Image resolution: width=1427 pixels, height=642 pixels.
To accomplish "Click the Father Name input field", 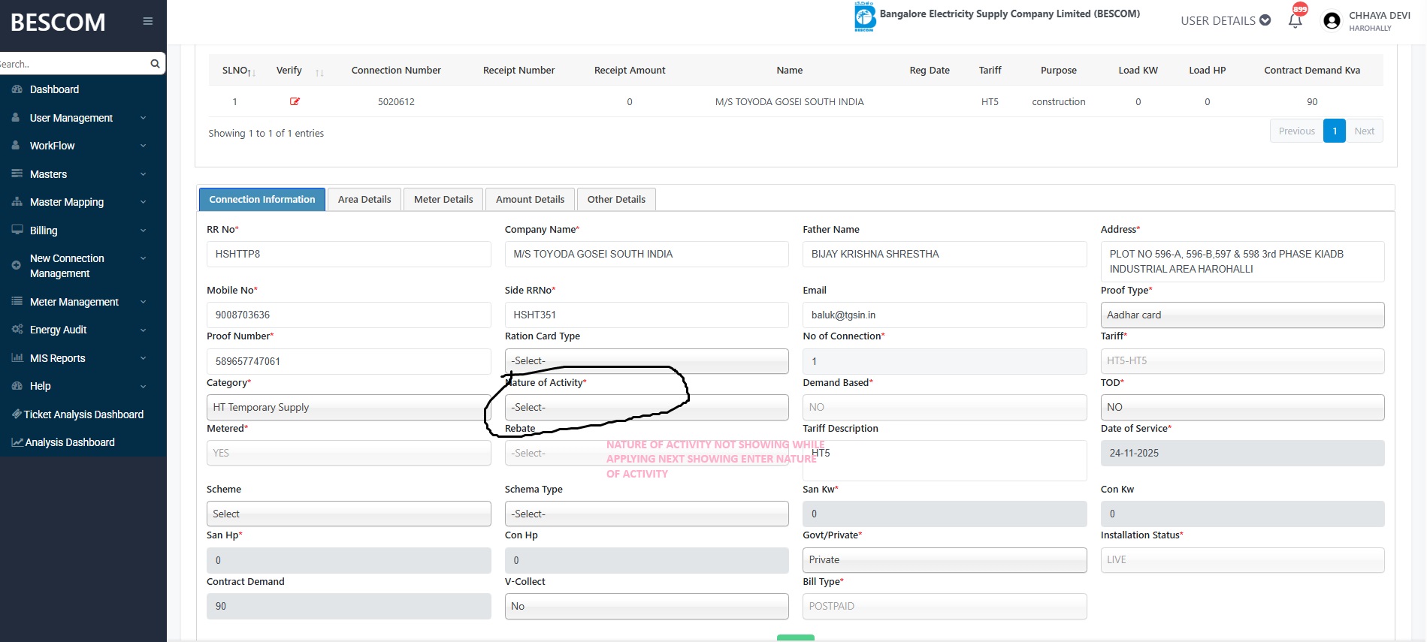I will [x=945, y=254].
